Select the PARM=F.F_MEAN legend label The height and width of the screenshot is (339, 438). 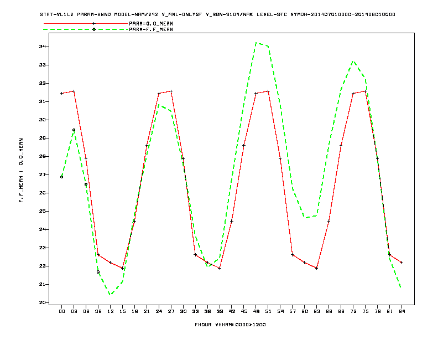pyautogui.click(x=151, y=29)
